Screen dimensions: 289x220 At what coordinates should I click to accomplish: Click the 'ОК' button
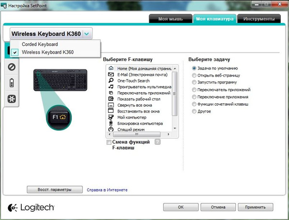pos(180,207)
